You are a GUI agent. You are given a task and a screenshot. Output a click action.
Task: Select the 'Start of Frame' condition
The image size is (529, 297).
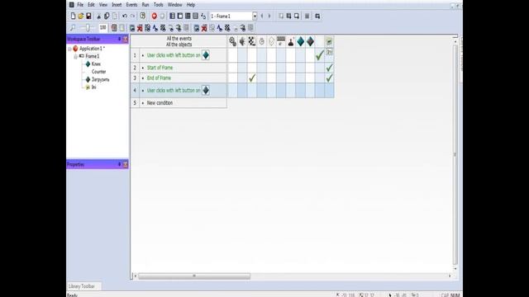pos(160,68)
